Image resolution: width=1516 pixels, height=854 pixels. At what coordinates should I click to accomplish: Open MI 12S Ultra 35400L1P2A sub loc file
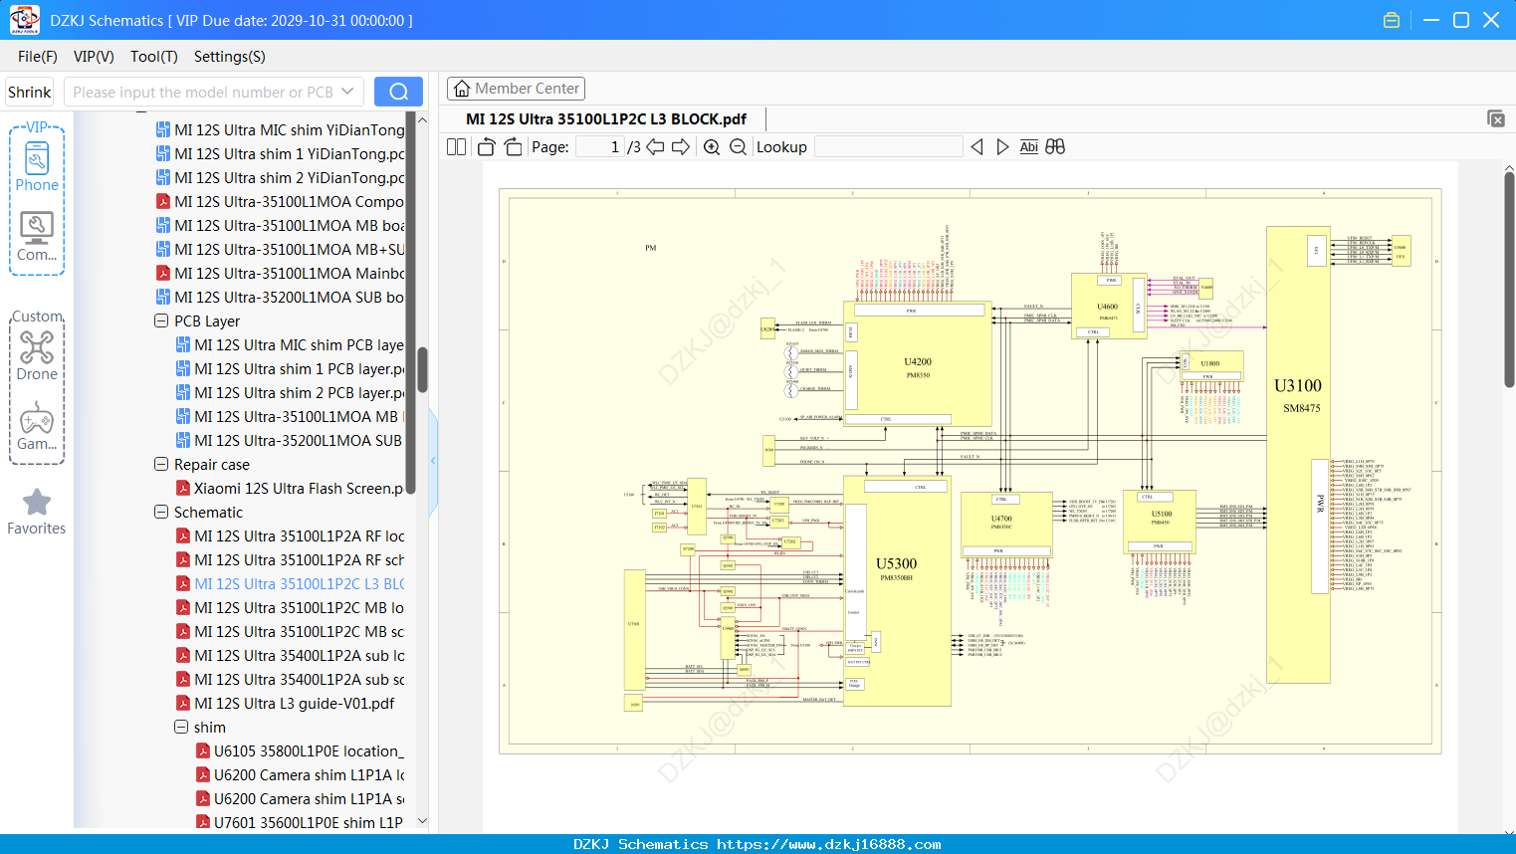click(x=291, y=655)
